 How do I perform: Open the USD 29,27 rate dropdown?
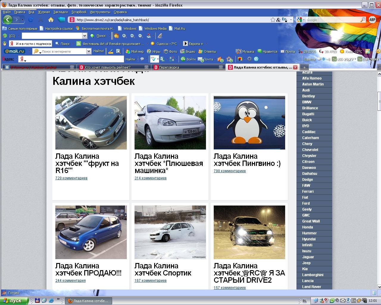point(355,59)
